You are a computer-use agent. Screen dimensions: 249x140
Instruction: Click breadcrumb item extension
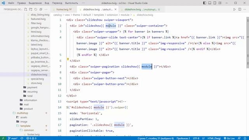pos(112,15)
